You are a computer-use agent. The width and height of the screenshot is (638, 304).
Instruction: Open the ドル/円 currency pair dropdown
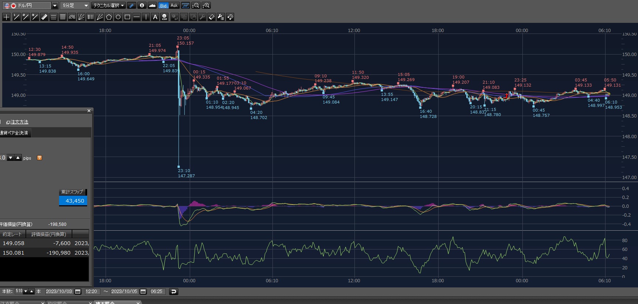click(x=55, y=6)
